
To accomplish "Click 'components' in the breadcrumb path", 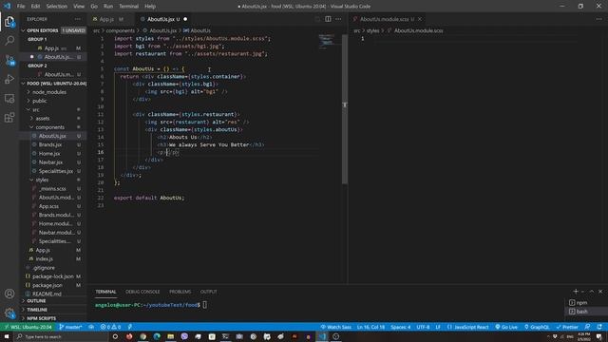I will (121, 30).
